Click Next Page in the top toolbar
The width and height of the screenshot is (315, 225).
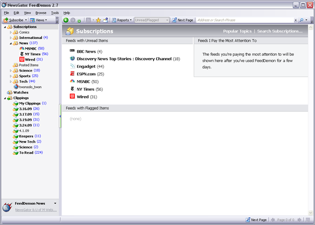tap(183, 20)
